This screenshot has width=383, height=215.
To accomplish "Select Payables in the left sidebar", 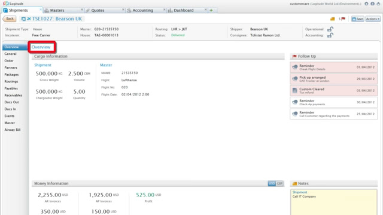I will point(11,88).
